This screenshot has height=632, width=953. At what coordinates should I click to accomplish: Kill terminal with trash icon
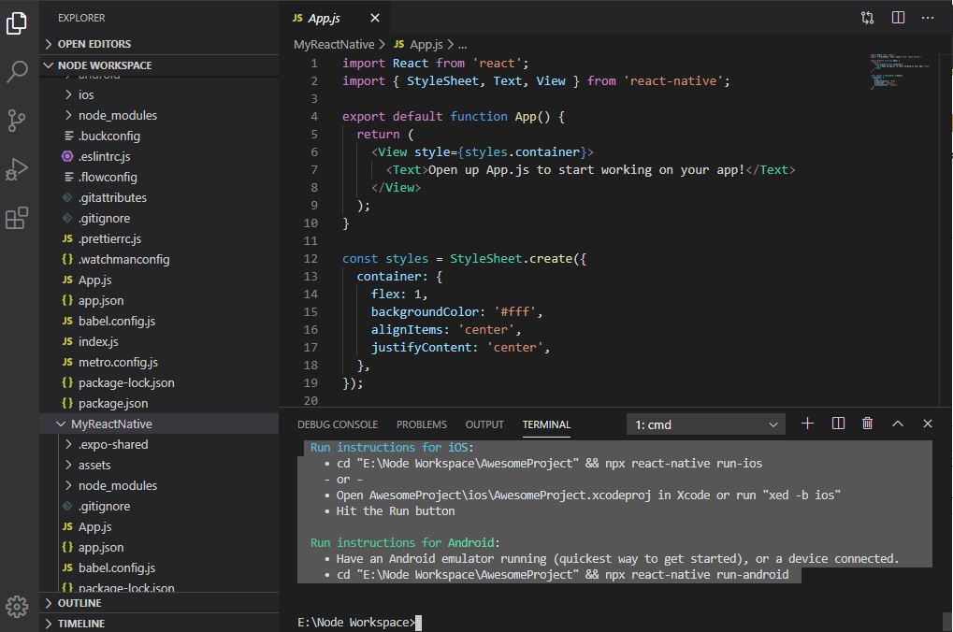(867, 424)
